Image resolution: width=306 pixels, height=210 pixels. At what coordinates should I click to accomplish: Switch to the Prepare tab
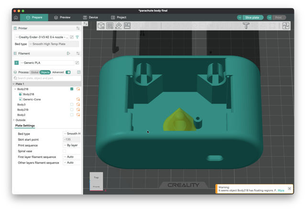[34, 18]
